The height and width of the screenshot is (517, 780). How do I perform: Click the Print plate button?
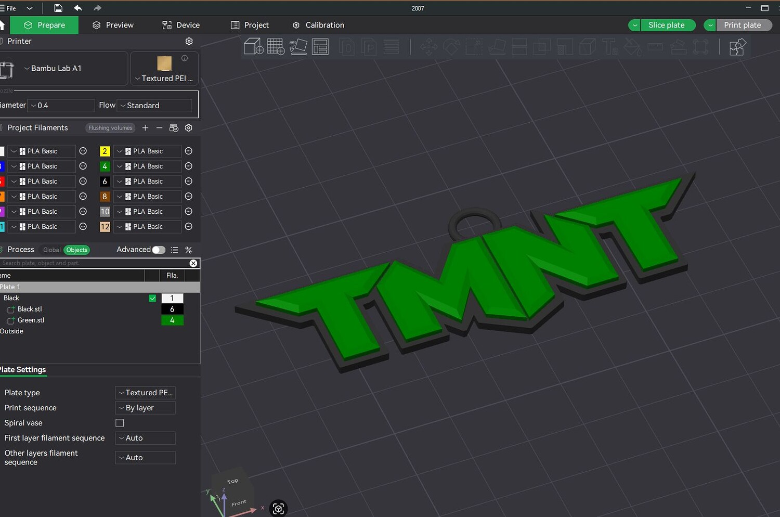coord(744,25)
